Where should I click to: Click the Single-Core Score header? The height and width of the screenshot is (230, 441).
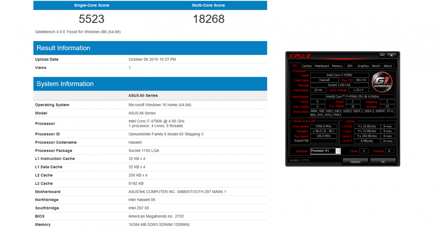(x=92, y=5)
